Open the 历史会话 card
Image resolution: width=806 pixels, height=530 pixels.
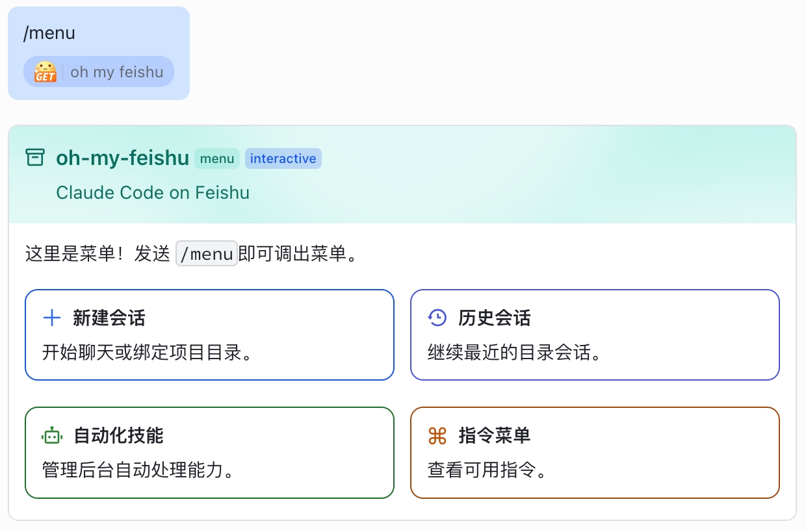click(x=595, y=334)
